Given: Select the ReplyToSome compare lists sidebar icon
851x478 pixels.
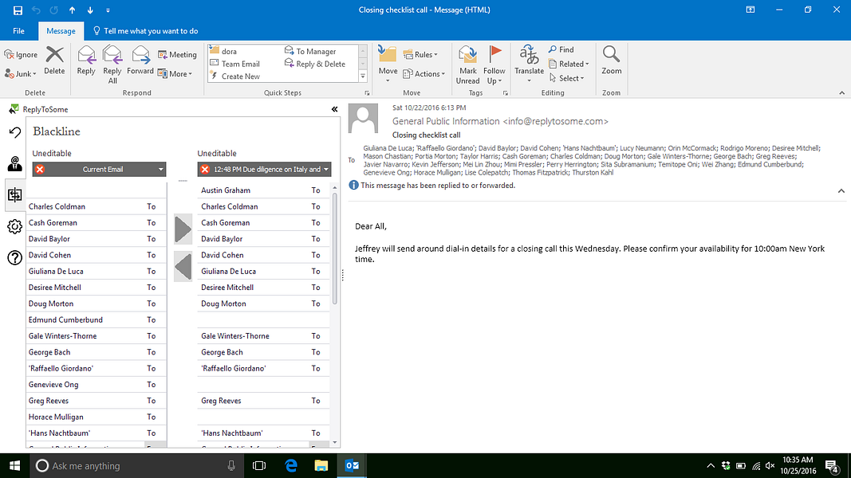Looking at the screenshot, I should pos(14,195).
